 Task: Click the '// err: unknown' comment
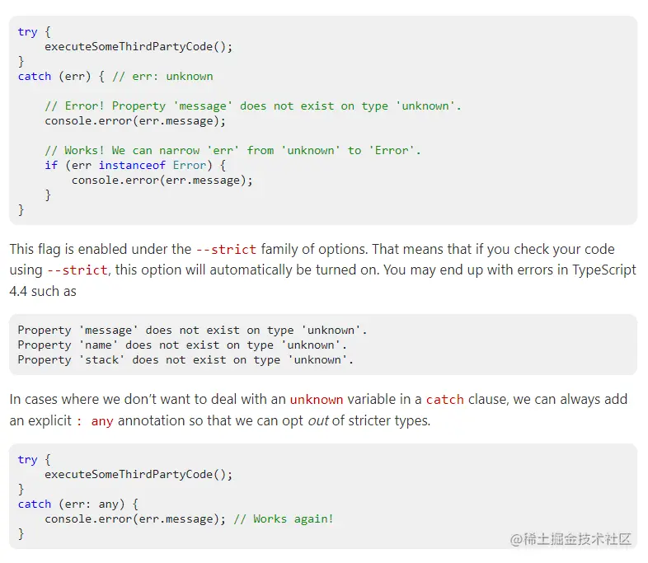pos(162,76)
